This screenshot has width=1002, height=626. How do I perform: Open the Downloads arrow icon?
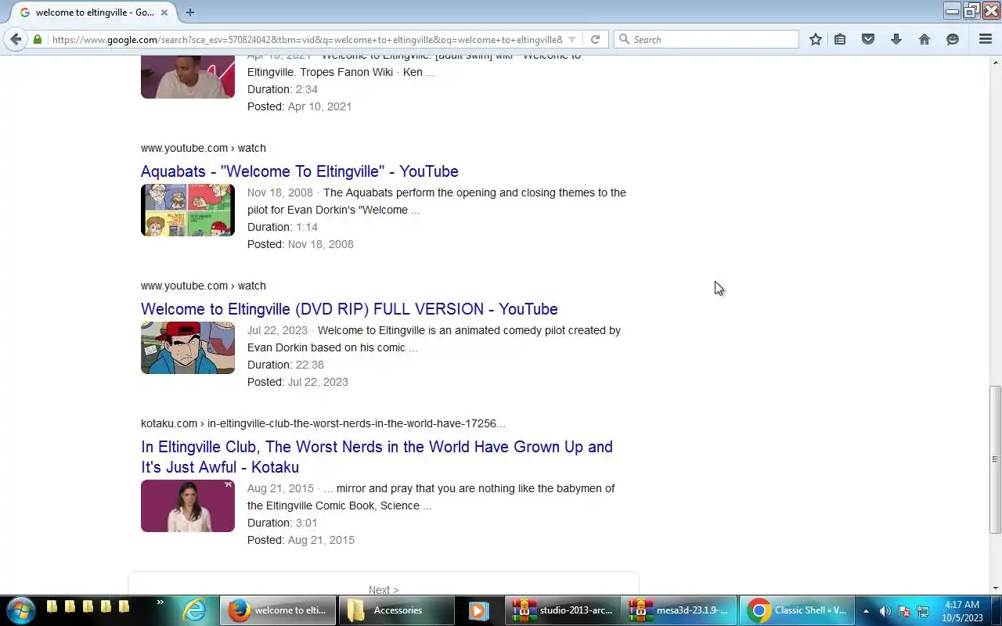tap(896, 39)
